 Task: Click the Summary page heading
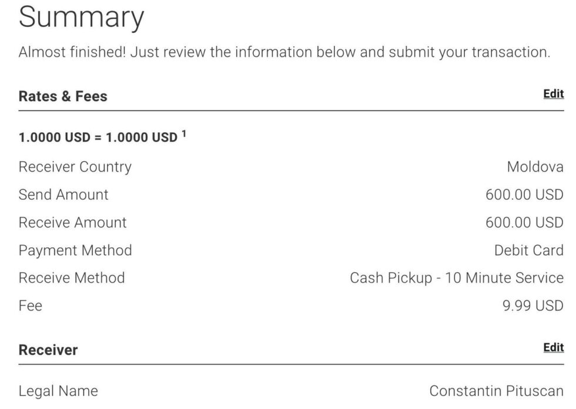[x=81, y=18]
